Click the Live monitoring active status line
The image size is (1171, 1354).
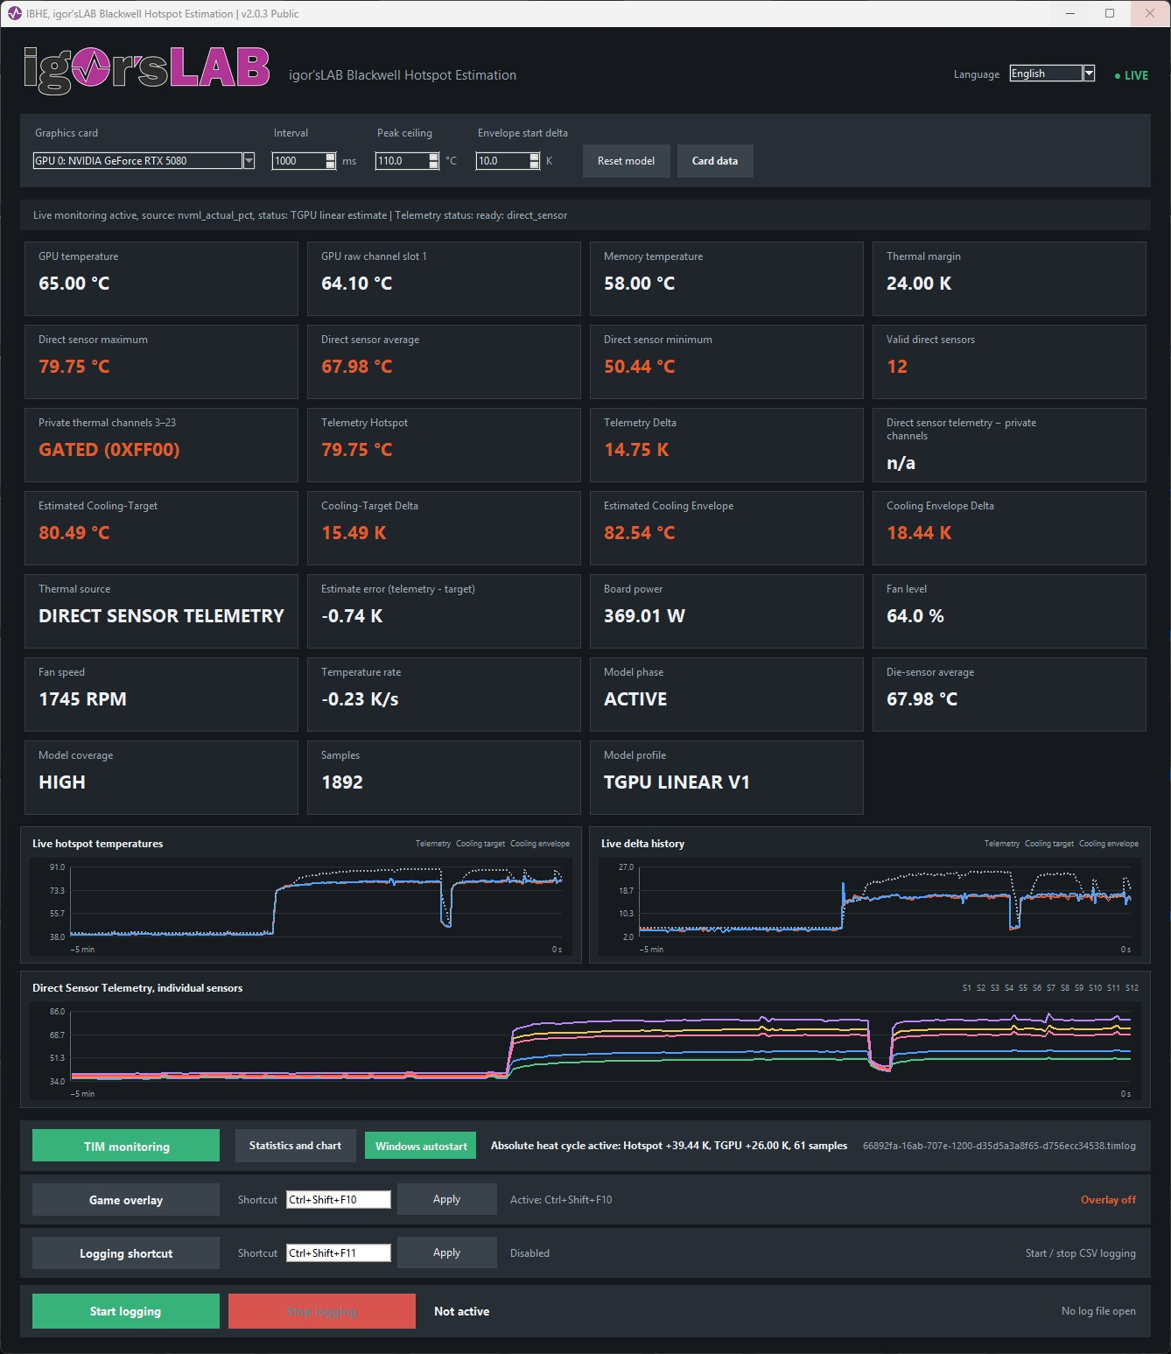click(x=300, y=215)
